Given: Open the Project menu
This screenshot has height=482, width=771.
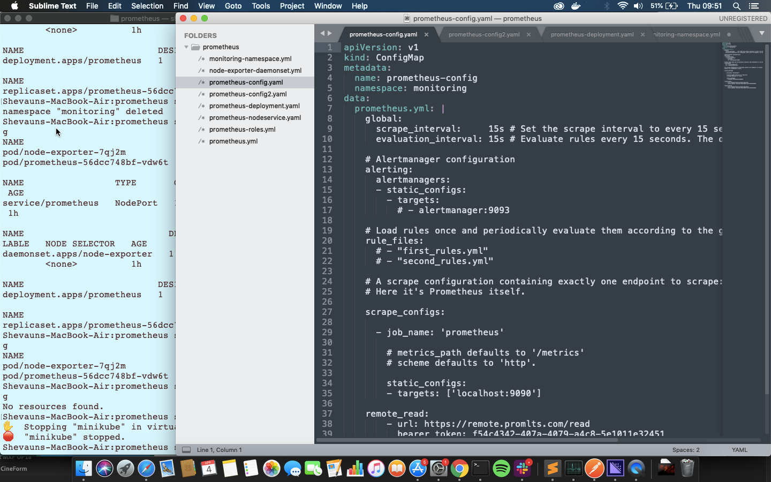Looking at the screenshot, I should pos(292,6).
